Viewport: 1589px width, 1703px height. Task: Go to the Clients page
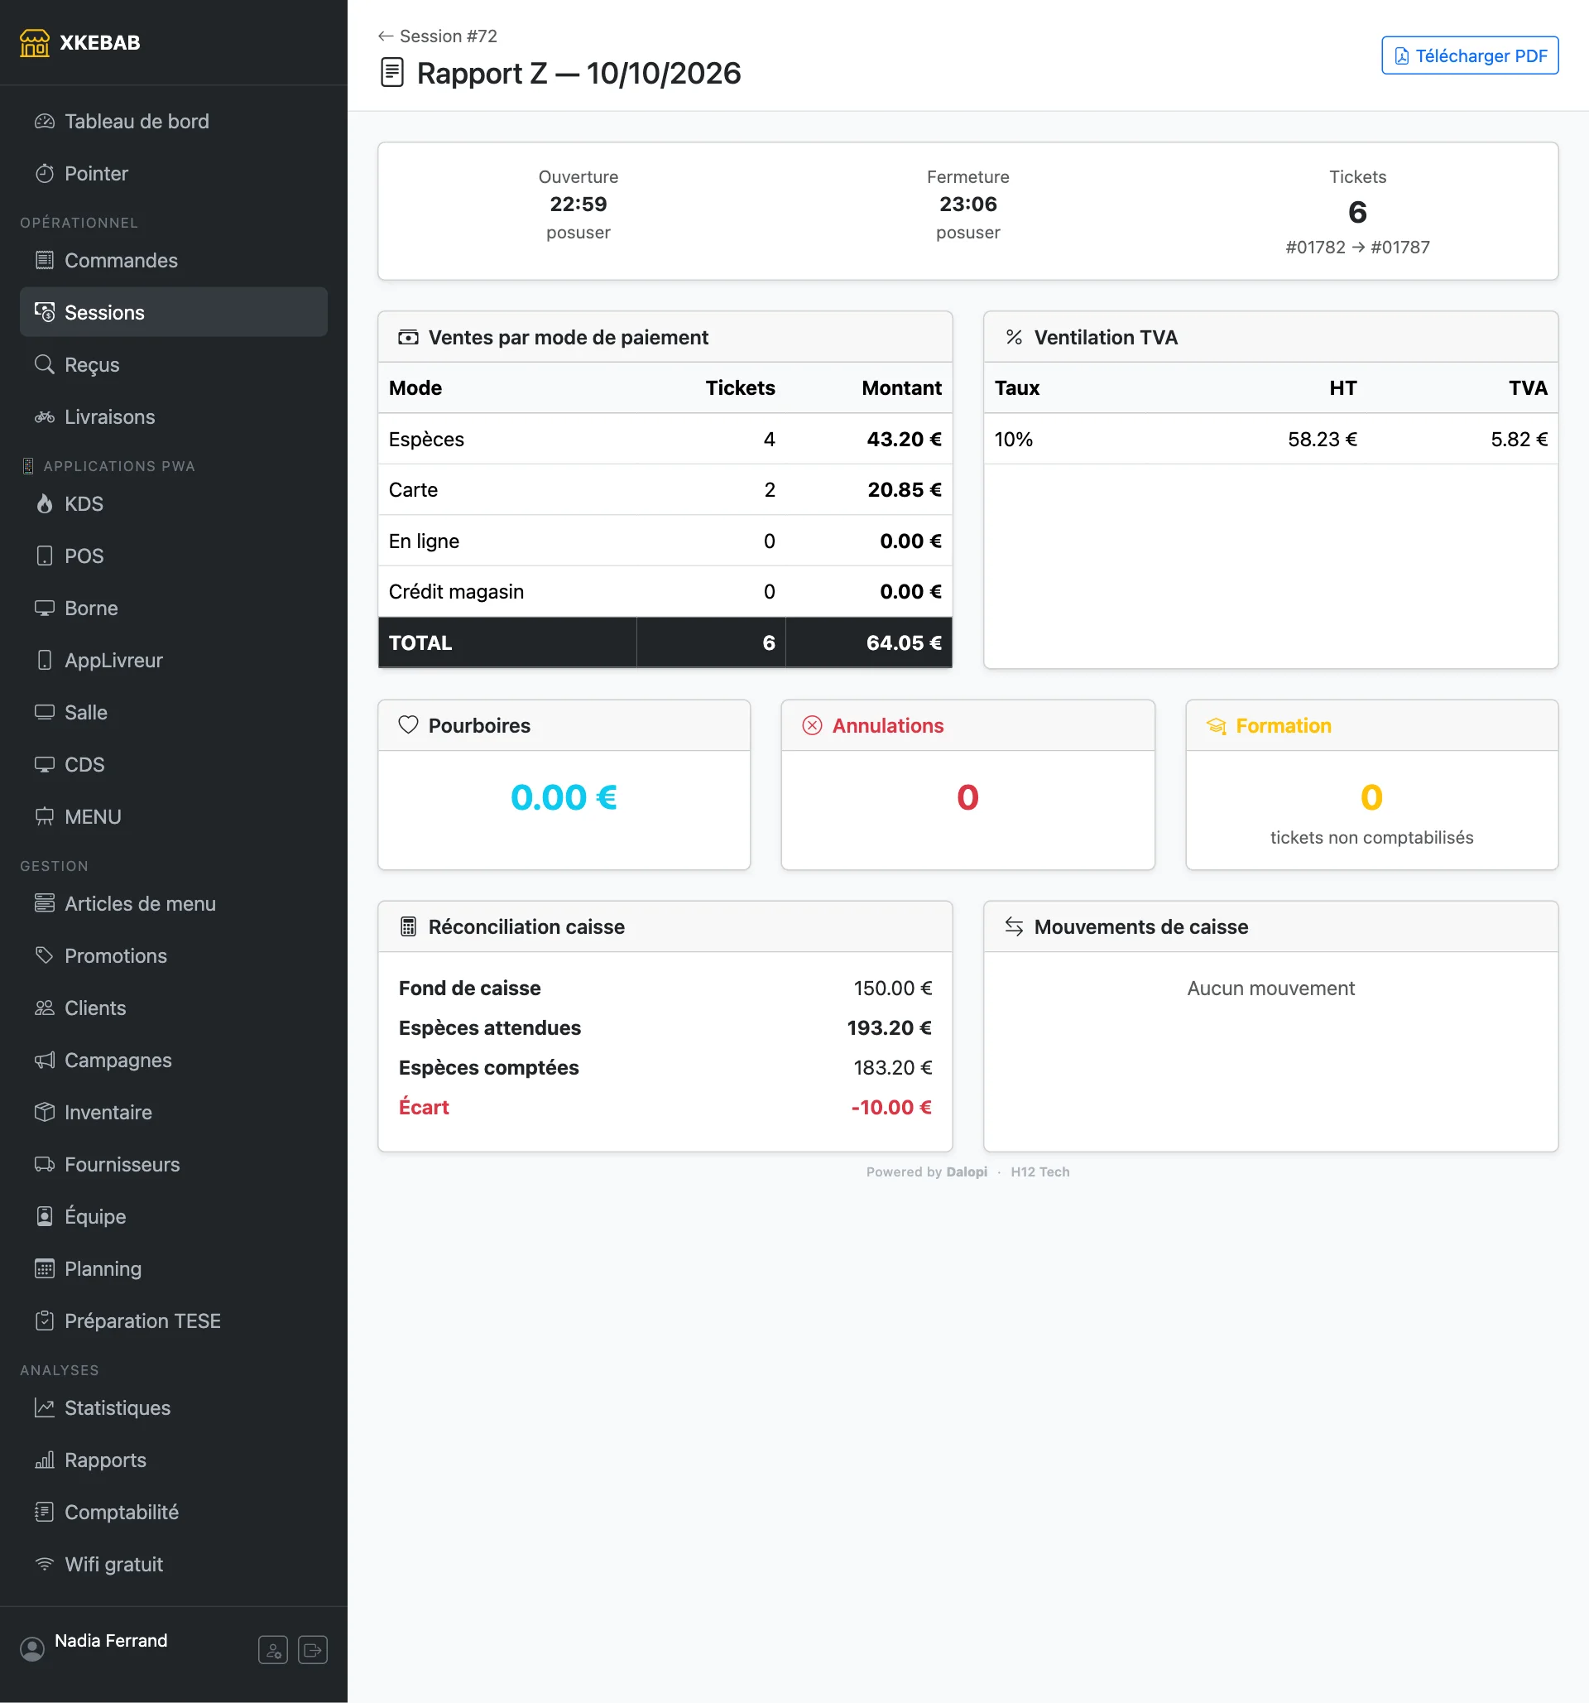tap(174, 1008)
